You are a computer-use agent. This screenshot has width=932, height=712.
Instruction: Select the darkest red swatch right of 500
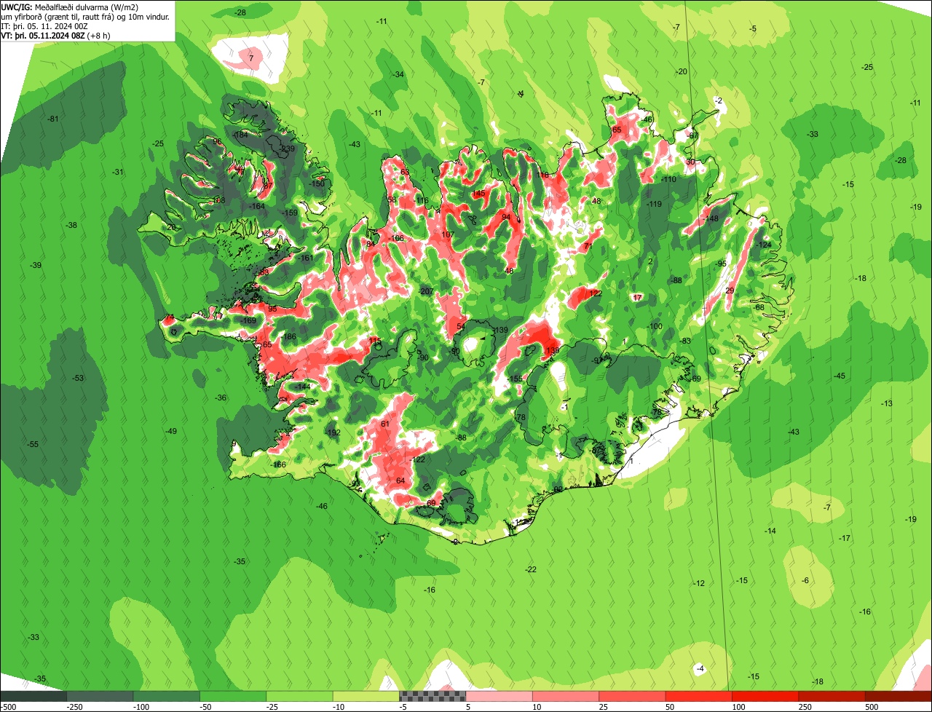tap(899, 697)
